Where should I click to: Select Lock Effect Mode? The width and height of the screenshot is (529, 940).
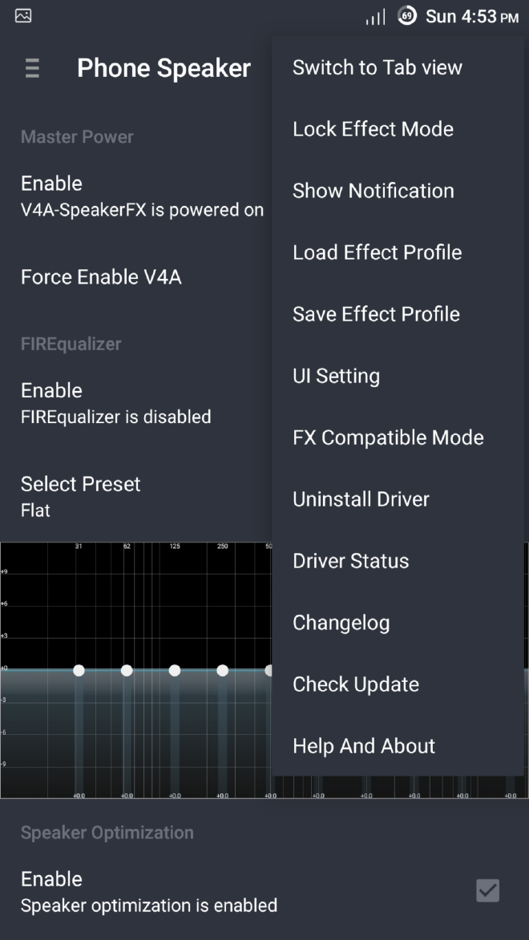374,128
